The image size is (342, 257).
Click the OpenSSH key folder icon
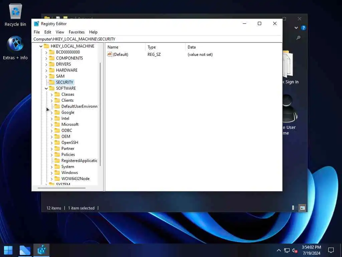pos(57,142)
